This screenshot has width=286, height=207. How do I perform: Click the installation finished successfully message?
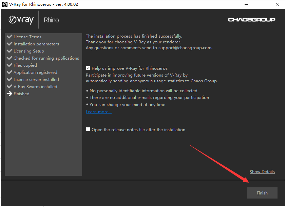point(134,36)
